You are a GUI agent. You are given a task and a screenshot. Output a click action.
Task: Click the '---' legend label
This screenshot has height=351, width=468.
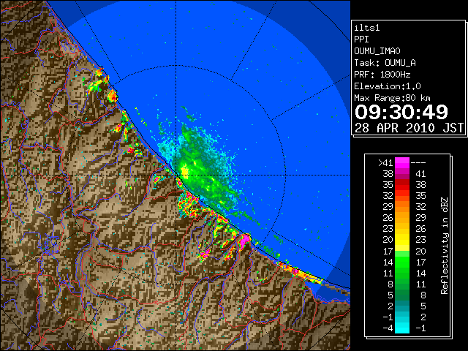click(x=418, y=163)
